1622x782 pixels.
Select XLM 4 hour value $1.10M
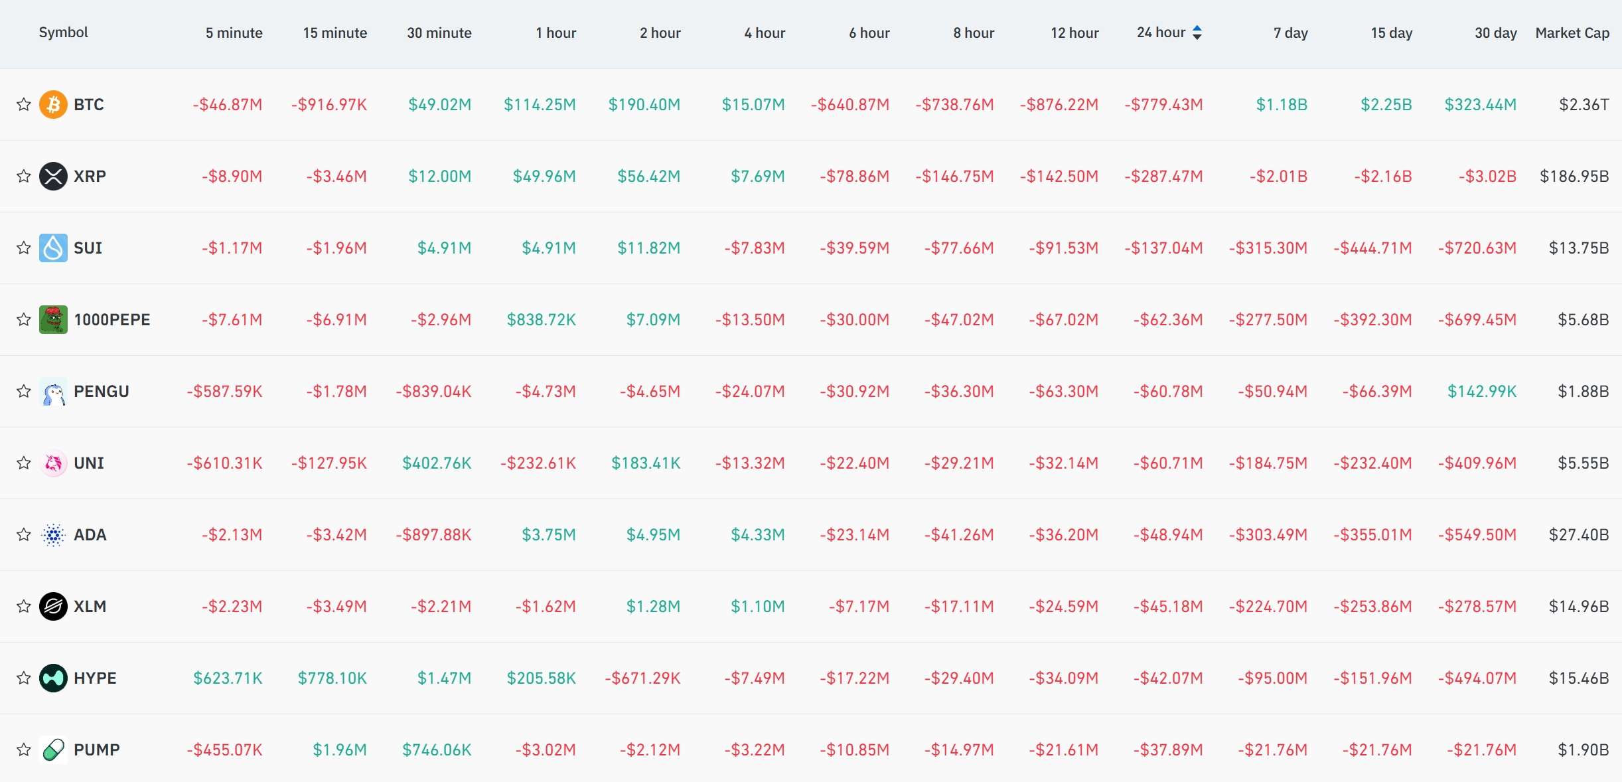click(x=758, y=606)
